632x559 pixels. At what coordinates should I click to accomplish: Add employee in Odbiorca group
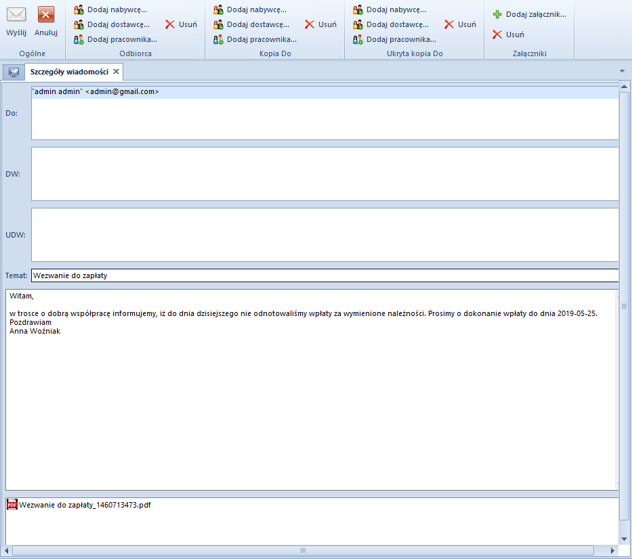[115, 39]
